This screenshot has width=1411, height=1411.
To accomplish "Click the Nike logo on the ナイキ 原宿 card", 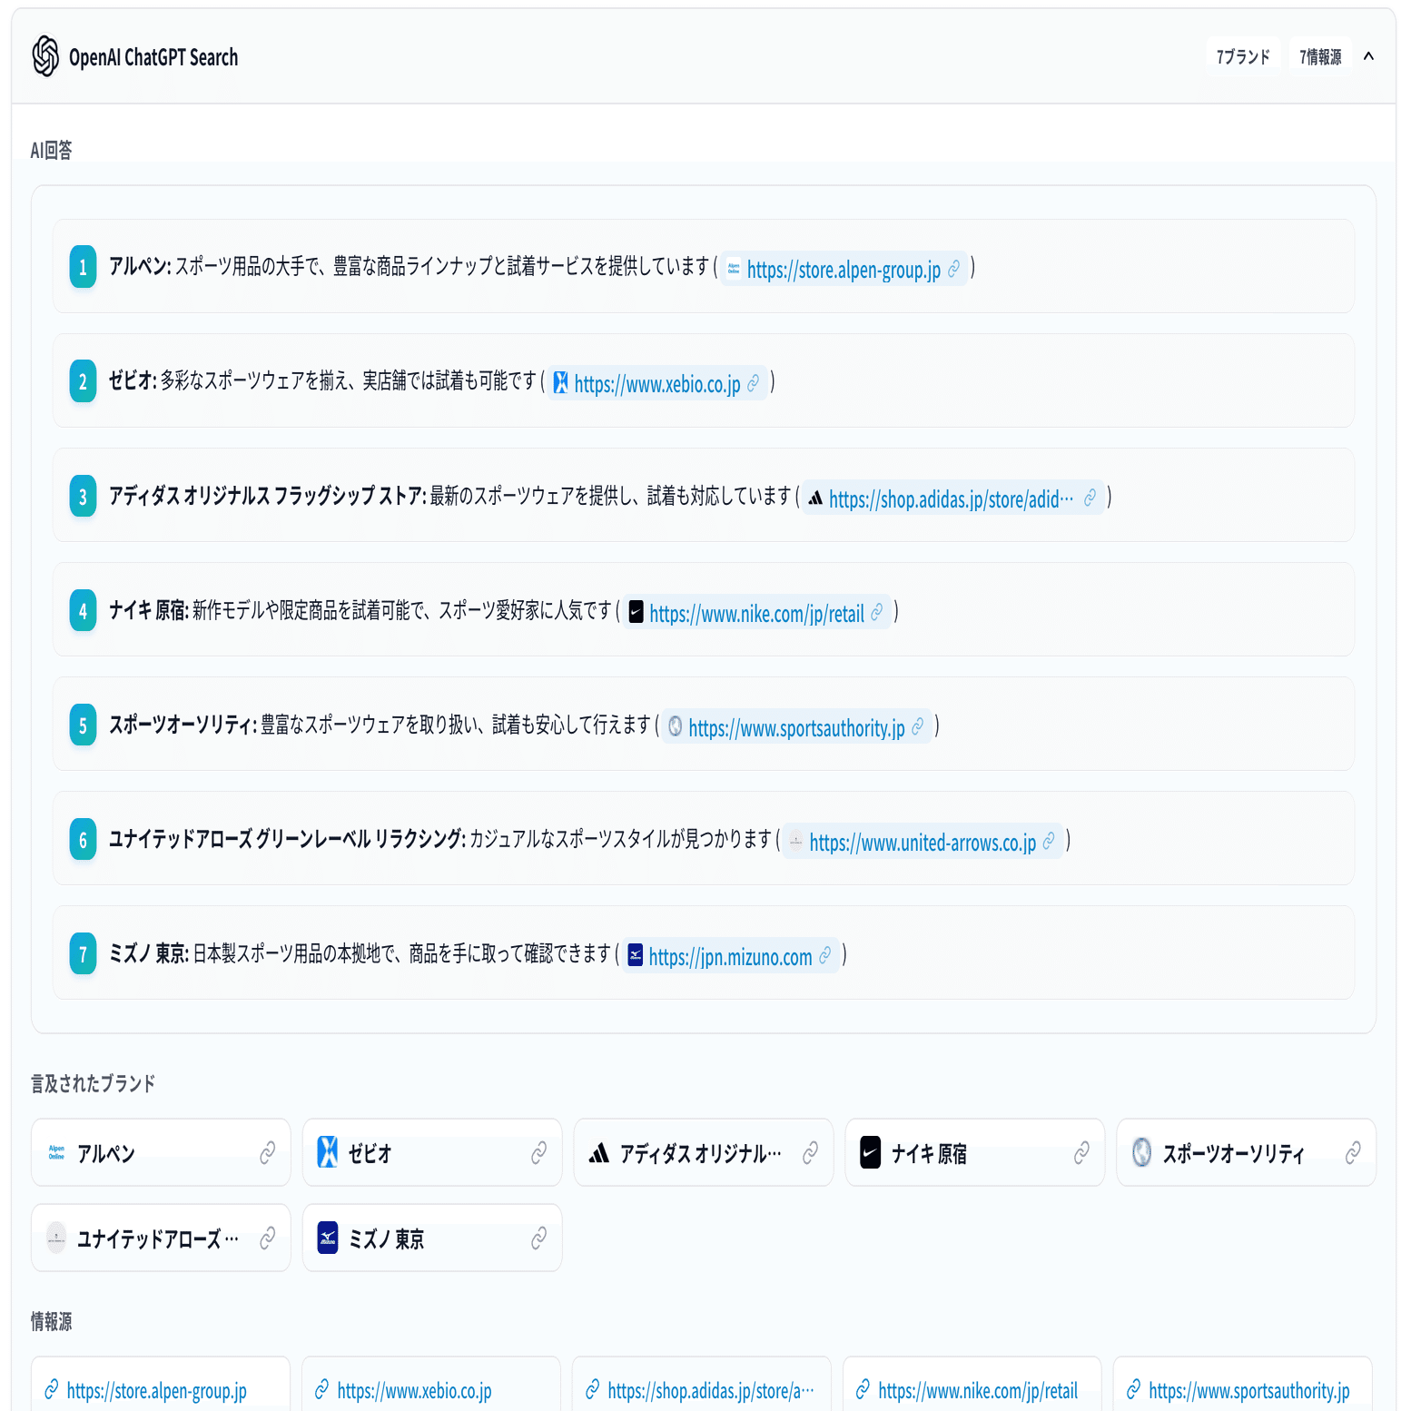I will 871,1152.
